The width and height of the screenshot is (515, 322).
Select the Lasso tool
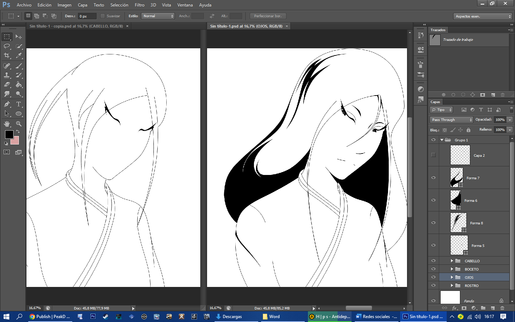click(x=7, y=46)
